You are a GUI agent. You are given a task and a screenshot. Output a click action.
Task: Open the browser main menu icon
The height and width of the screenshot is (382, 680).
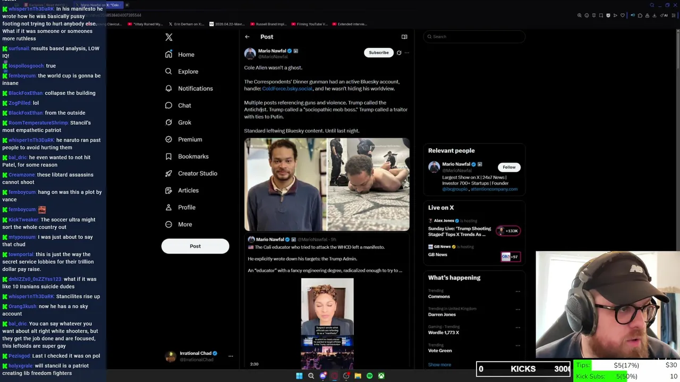tap(673, 15)
